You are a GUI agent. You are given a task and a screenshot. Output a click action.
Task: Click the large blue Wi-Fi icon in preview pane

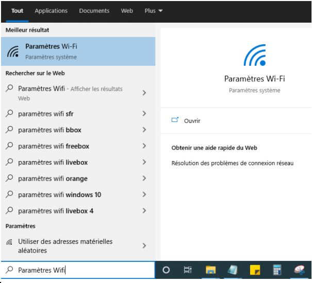(x=255, y=55)
